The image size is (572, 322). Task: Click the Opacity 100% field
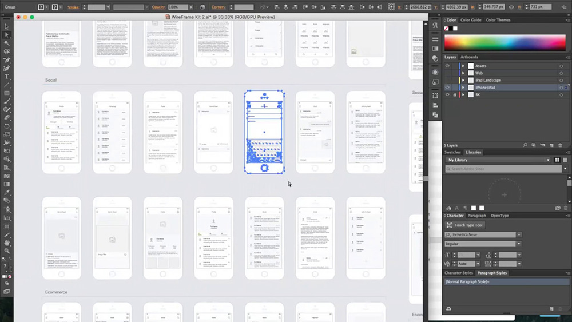178,7
